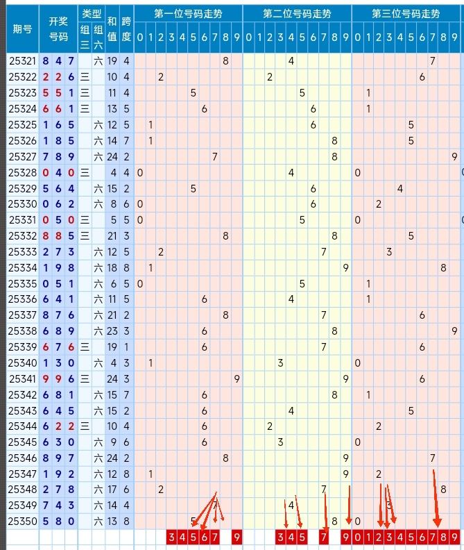
Task: Select red number 0 under third position trend
Action: tap(357, 537)
